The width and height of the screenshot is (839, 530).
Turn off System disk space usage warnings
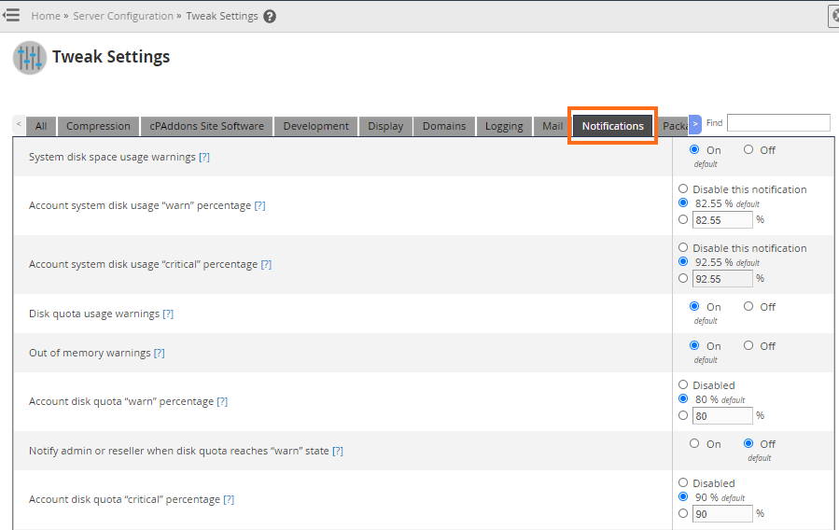[748, 149]
